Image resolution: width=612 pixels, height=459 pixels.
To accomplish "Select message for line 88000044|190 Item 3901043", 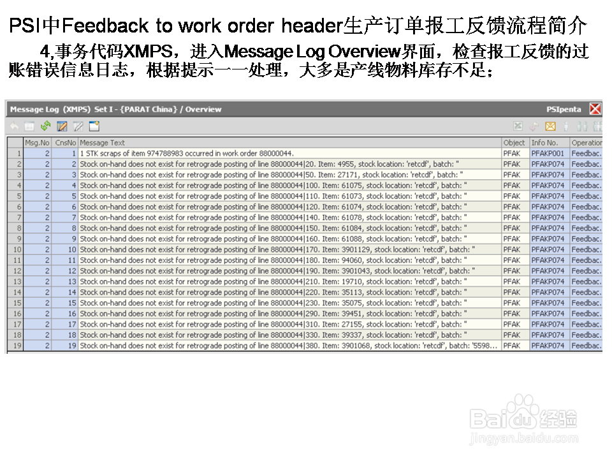I will click(289, 271).
